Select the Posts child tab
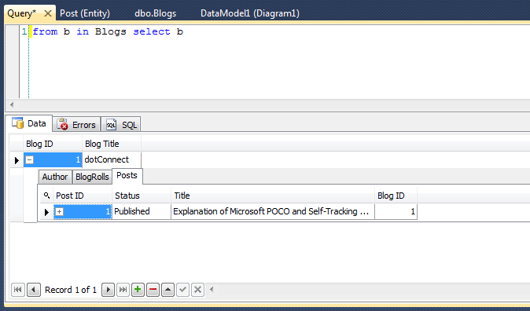 (x=127, y=176)
